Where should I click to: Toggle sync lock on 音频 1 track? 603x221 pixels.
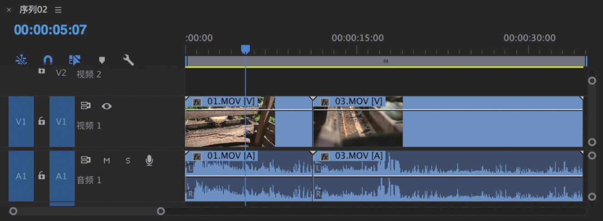pyautogui.click(x=85, y=160)
